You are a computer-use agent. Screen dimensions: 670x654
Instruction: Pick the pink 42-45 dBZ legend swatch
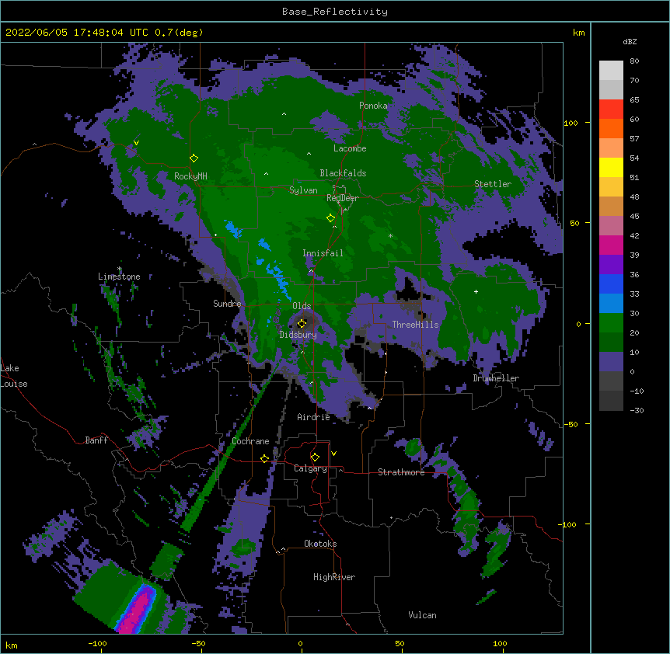(x=611, y=225)
